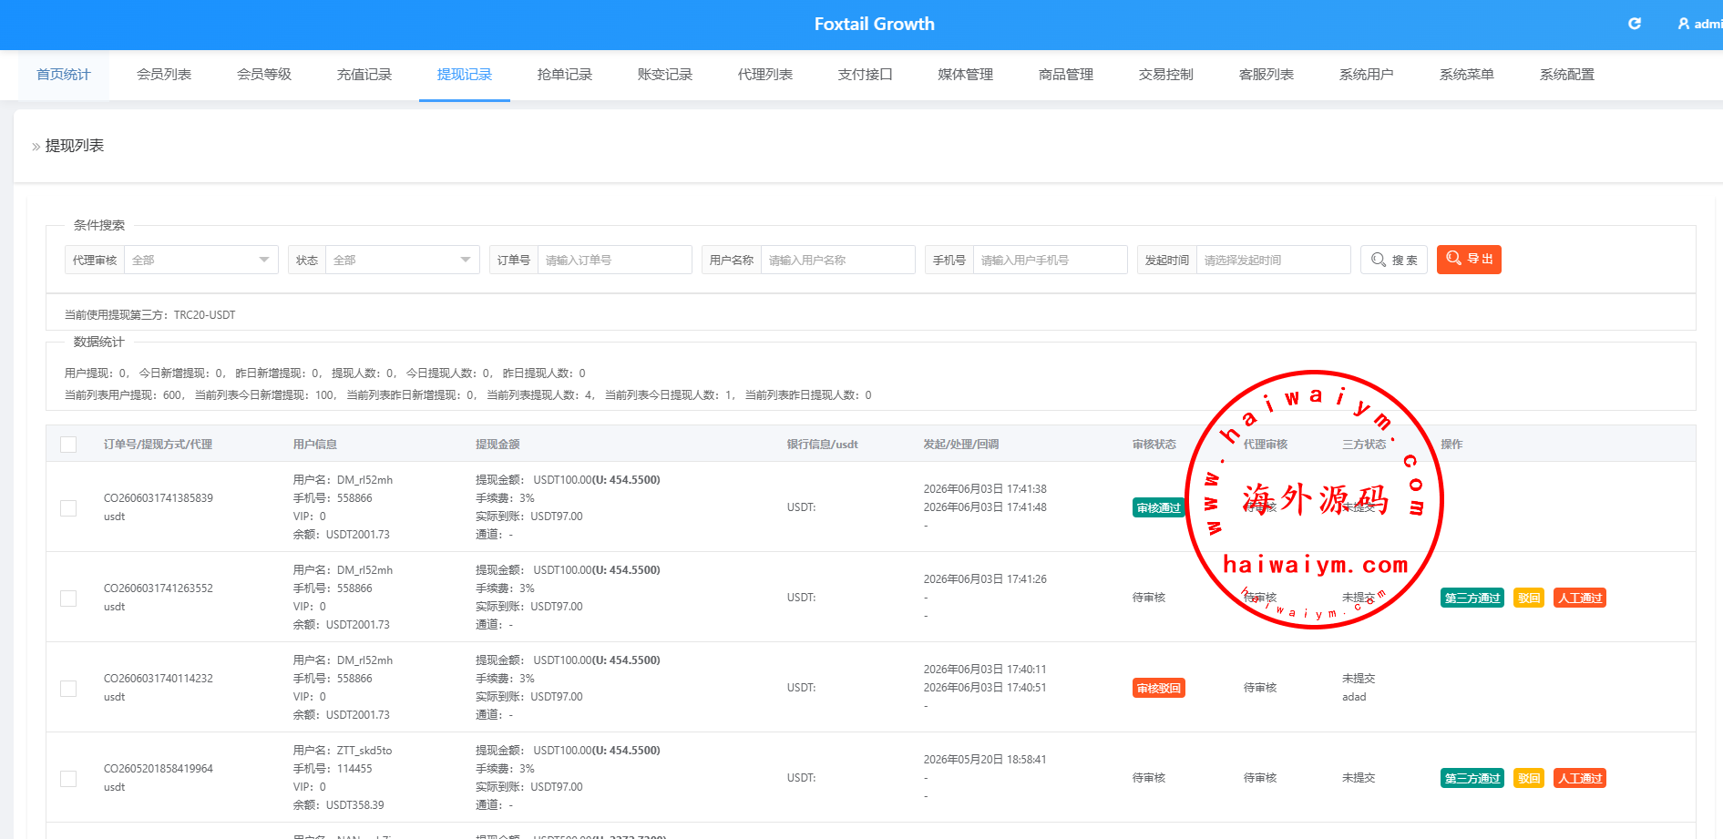Click 驳回 for order CO2606031741263552
The image size is (1723, 839).
[x=1529, y=599]
